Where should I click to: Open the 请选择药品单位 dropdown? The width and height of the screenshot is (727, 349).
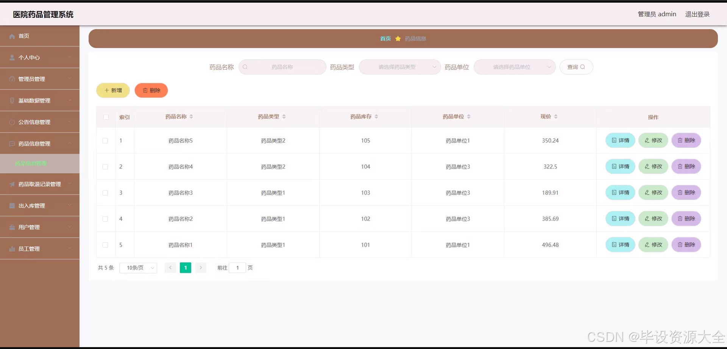point(515,67)
